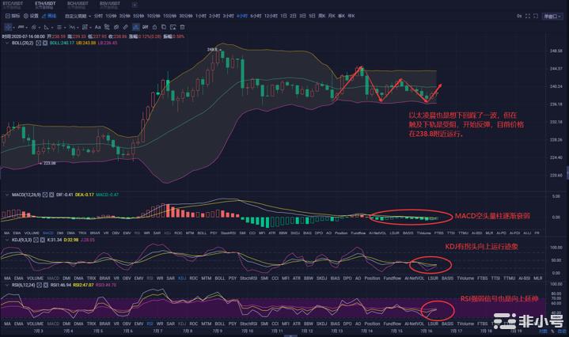This screenshot has height=337, width=569.
Task: Remove the RSI(6,12,24) indicator with X
Action: click(46, 285)
